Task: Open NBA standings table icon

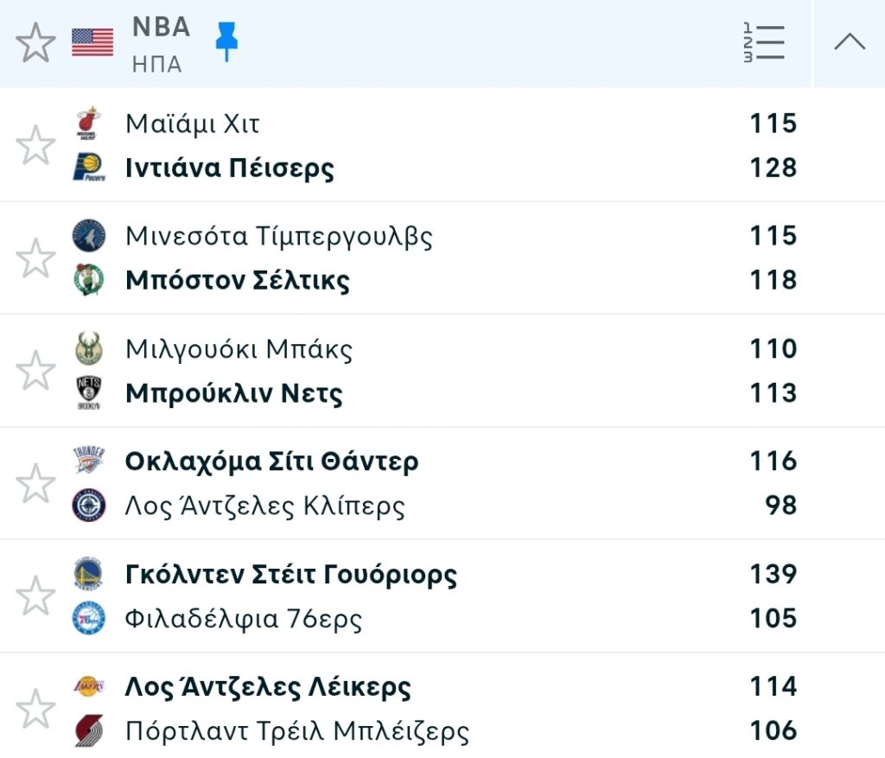Action: pos(764,42)
